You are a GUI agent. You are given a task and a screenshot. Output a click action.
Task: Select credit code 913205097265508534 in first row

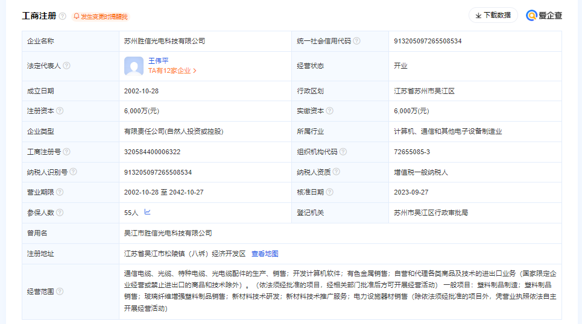pos(428,41)
